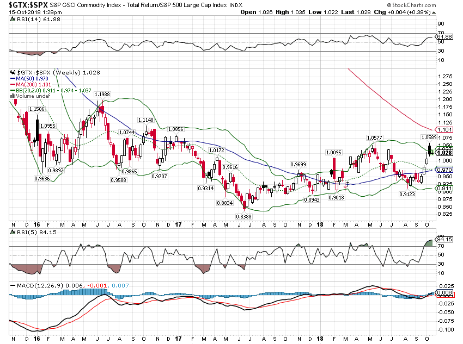Viewport: 463px width, 344px height.
Task: Click the candlestick icon beside $GTX:$SPX (Weekly)
Action: coord(13,72)
